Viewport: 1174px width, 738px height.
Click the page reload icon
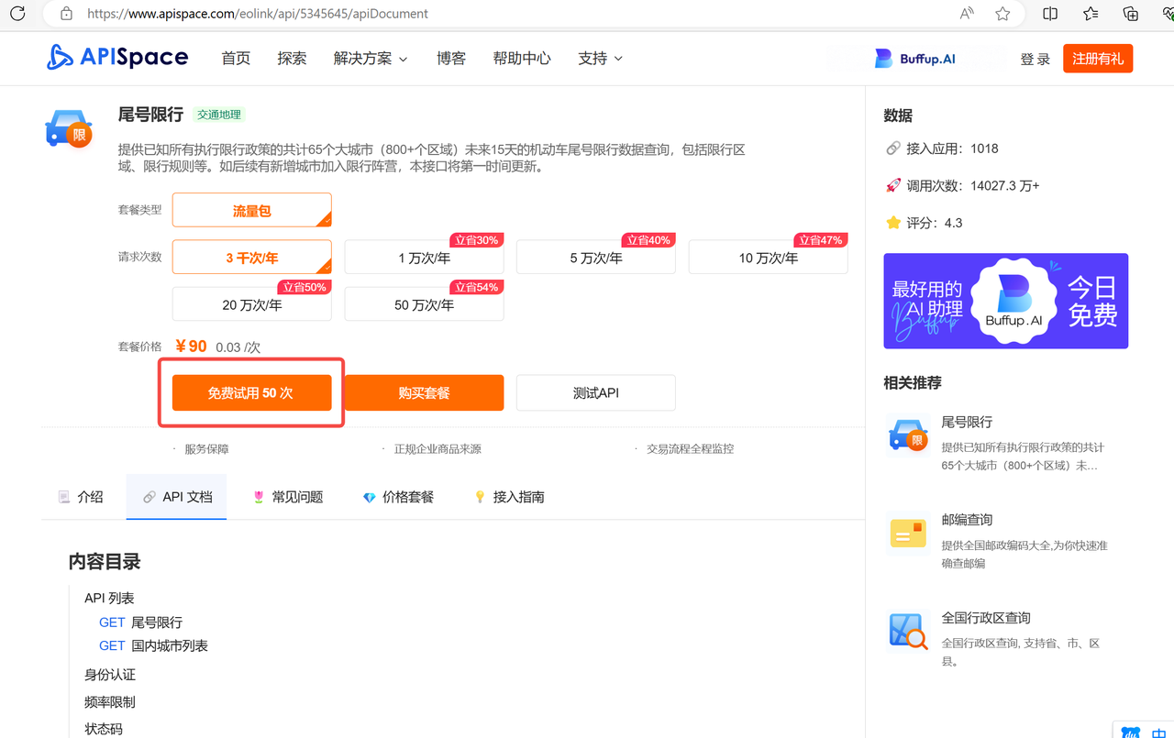(17, 14)
